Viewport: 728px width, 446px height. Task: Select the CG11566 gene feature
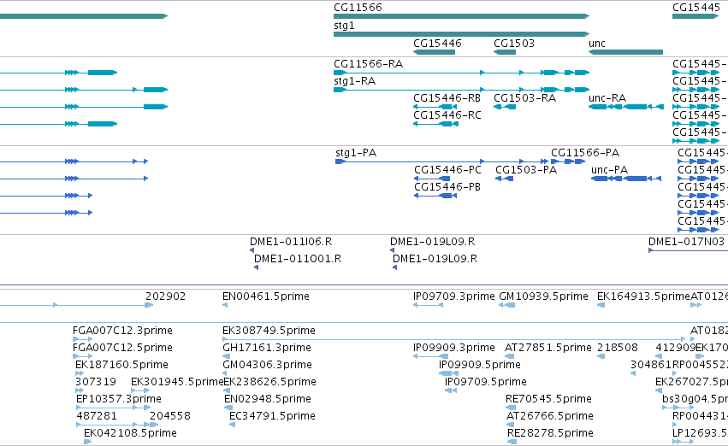click(x=461, y=16)
